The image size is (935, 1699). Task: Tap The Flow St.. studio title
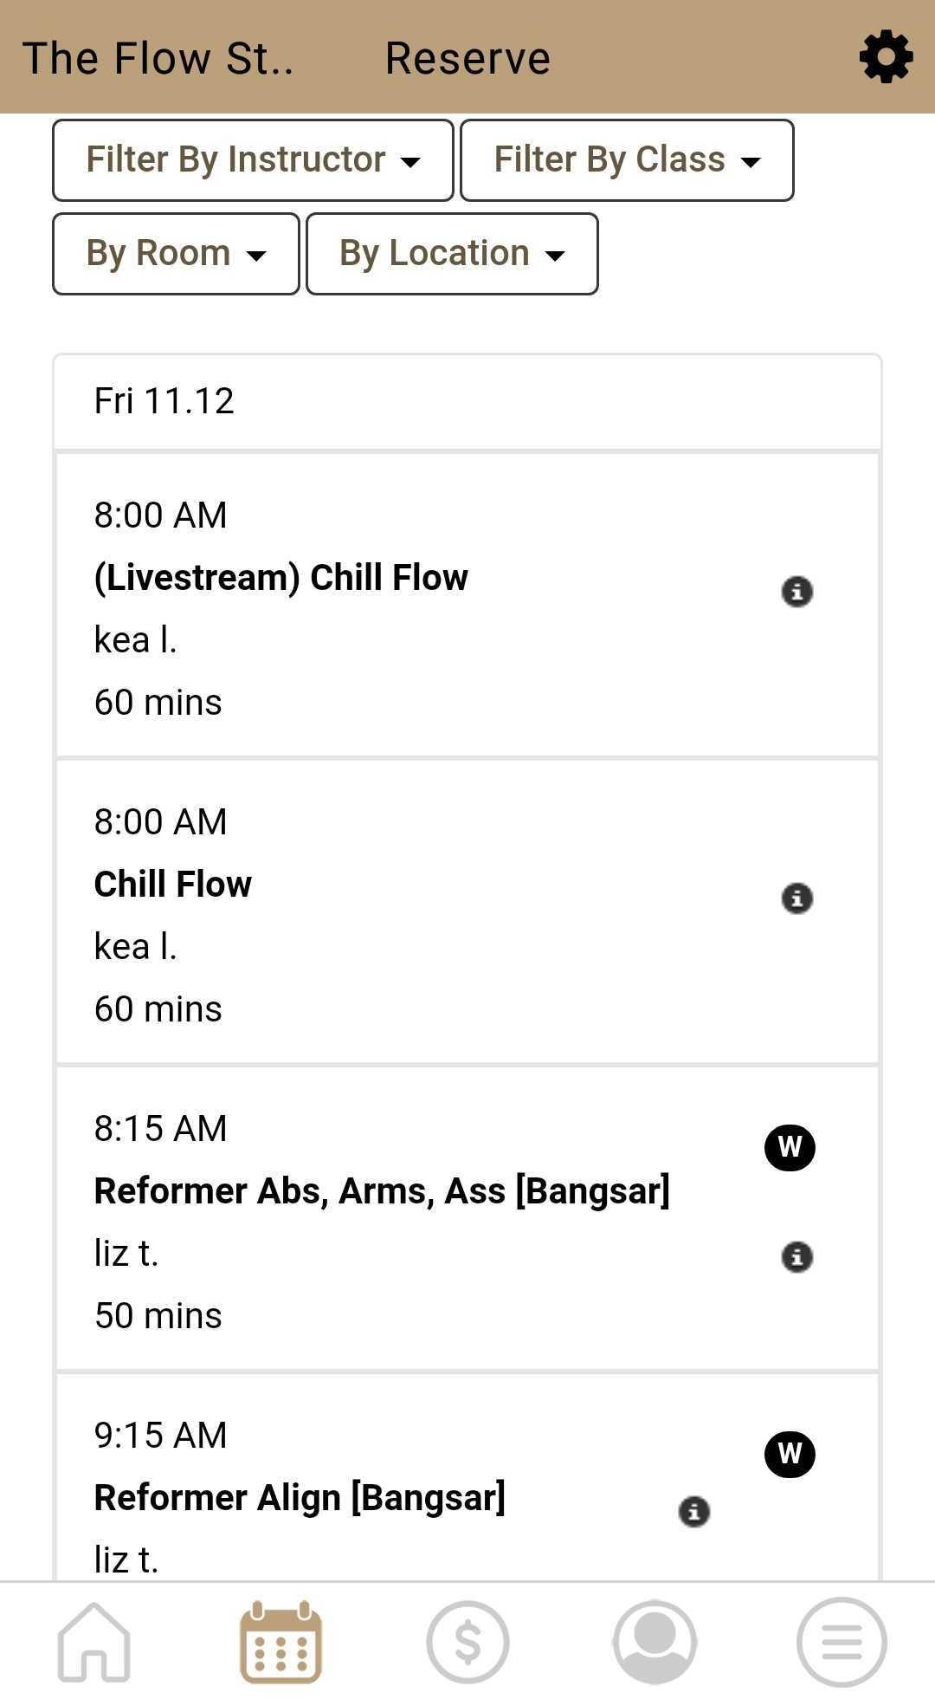click(x=158, y=58)
